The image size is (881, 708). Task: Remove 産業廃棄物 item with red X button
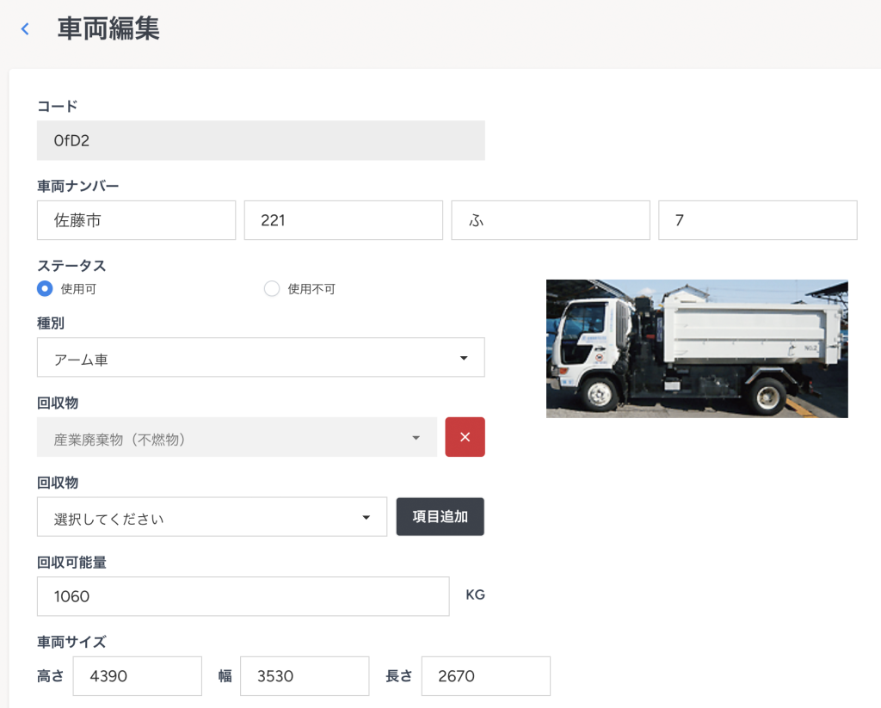coord(465,437)
